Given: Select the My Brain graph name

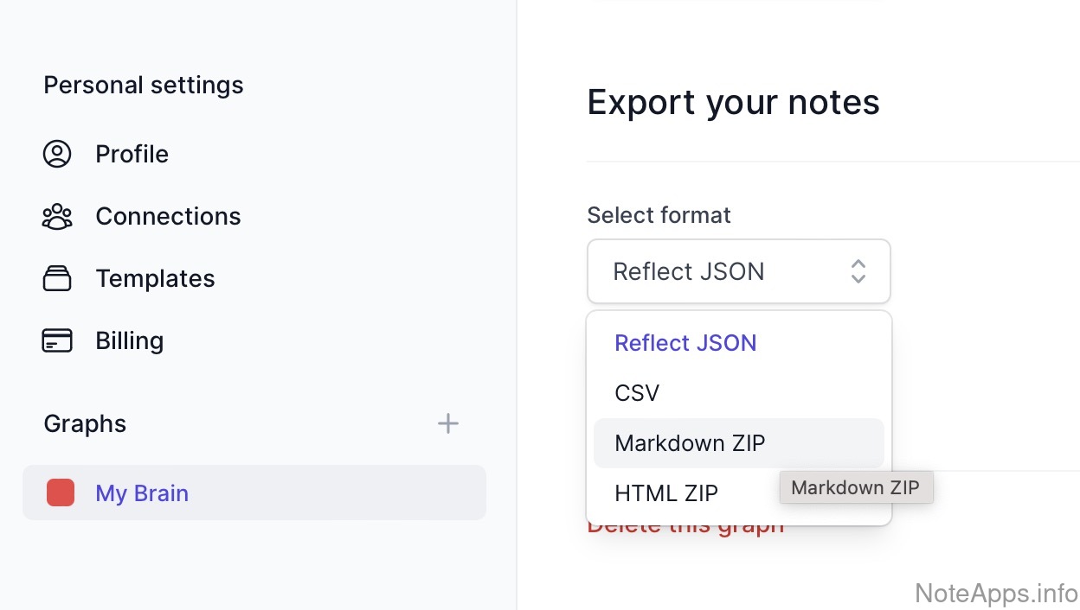Looking at the screenshot, I should pyautogui.click(x=142, y=492).
